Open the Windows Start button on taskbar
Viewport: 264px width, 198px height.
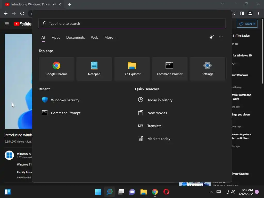pos(98,192)
